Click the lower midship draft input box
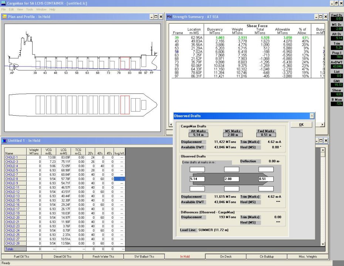The width and height of the screenshot is (344, 266). 232,189
